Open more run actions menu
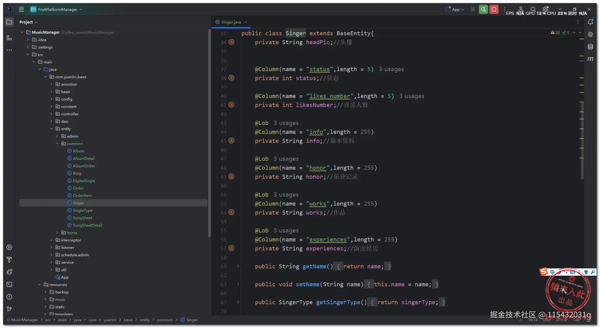This screenshot has width=600, height=328. (x=504, y=9)
